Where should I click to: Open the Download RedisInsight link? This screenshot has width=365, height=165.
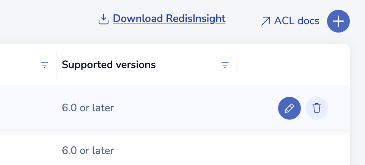pyautogui.click(x=169, y=19)
